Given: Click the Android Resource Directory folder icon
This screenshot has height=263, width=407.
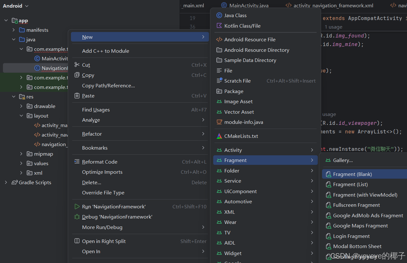Looking at the screenshot, I should 219,50.
